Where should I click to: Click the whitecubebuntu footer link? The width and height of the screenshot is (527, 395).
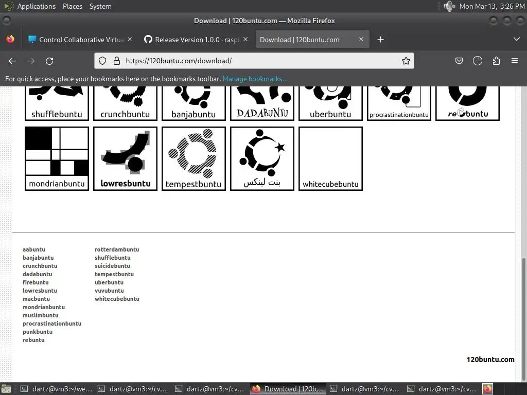[117, 299]
